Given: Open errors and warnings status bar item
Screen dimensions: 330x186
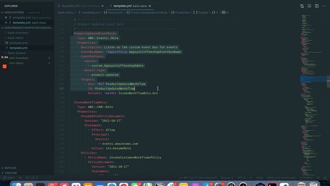Looking at the screenshot, I should [31, 178].
